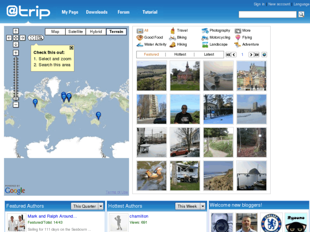Open the This Quarter dropdown
Viewport: 310px width, 232px height.
87,206
